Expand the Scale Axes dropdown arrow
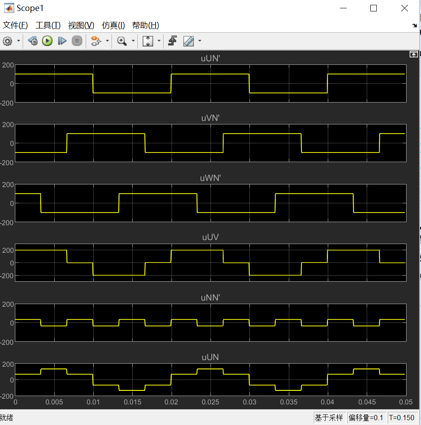 [x=159, y=41]
